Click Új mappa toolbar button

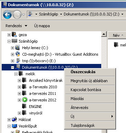point(42,26)
